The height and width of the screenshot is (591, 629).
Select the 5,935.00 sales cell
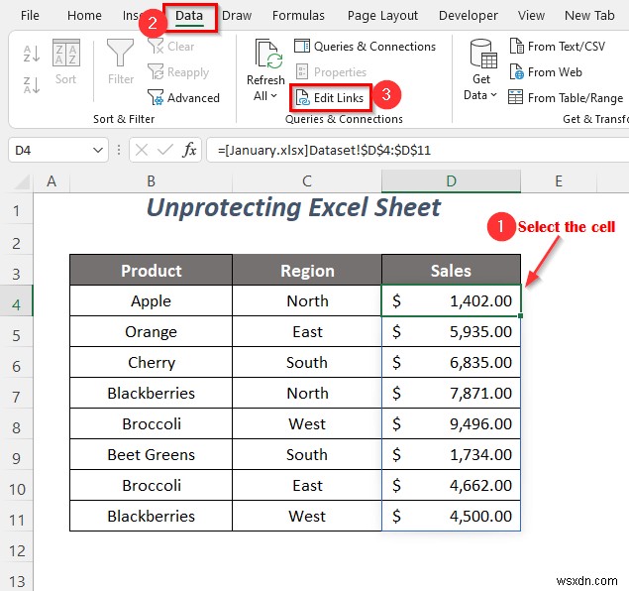point(451,331)
